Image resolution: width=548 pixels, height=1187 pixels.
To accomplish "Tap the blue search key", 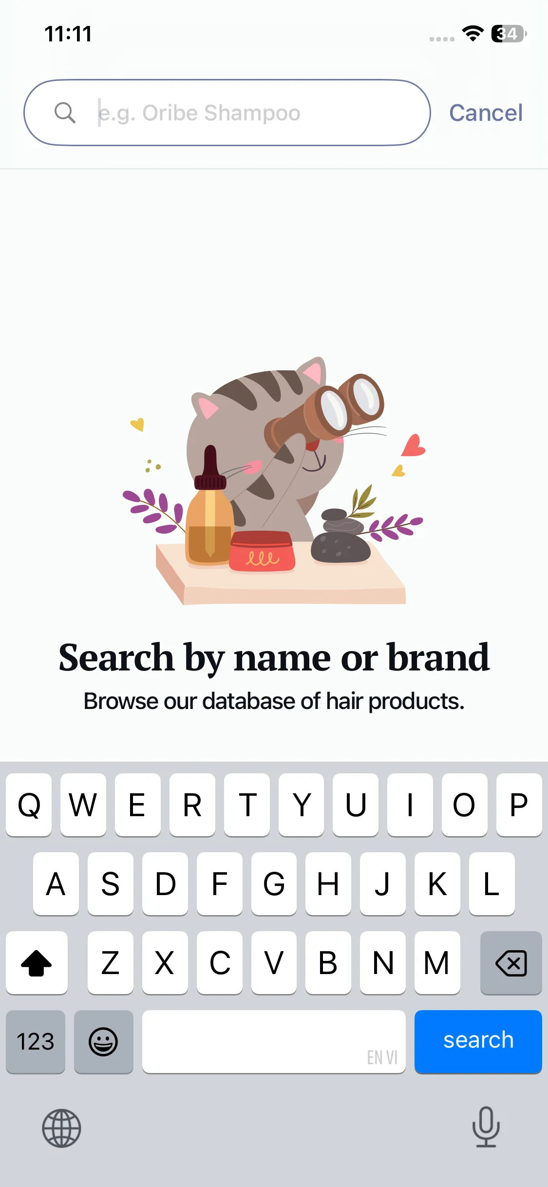I will (478, 1041).
